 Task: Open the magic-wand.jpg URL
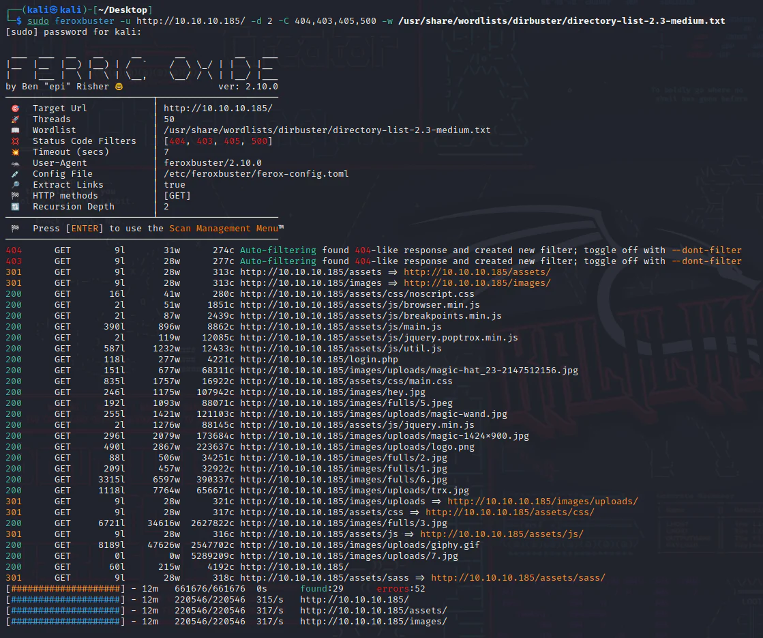(373, 414)
